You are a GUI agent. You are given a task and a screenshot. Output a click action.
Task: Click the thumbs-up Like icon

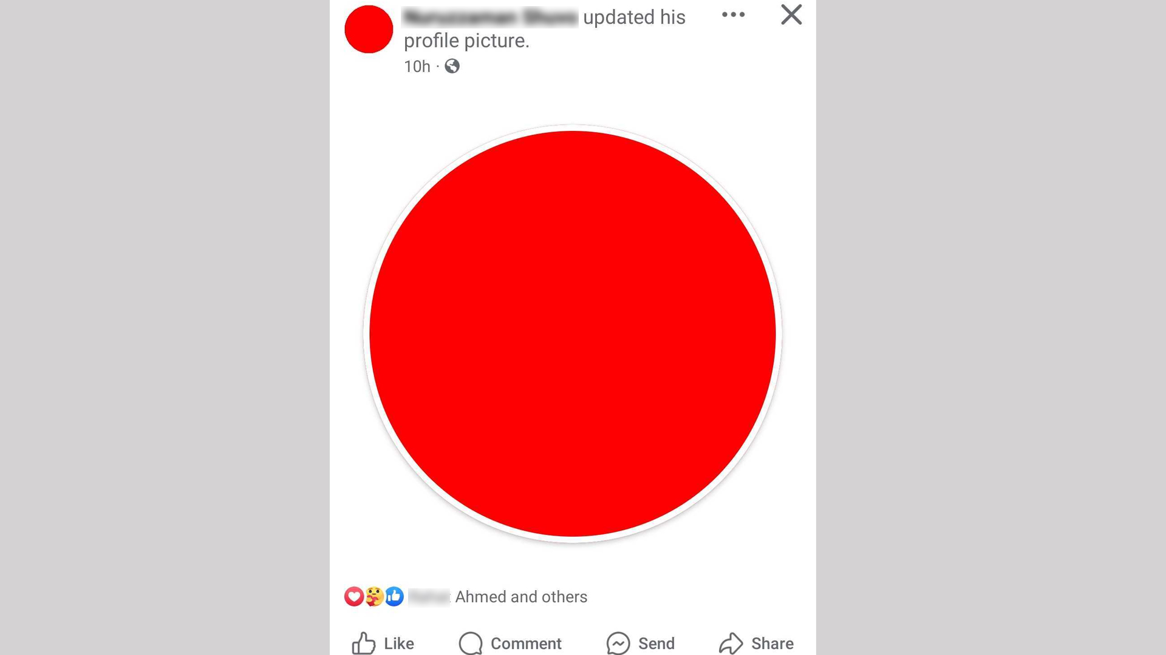[x=364, y=643]
